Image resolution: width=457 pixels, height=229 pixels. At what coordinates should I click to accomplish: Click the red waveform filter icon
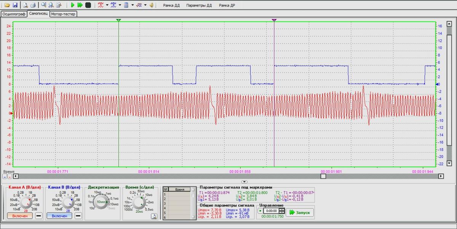[x=101, y=5]
